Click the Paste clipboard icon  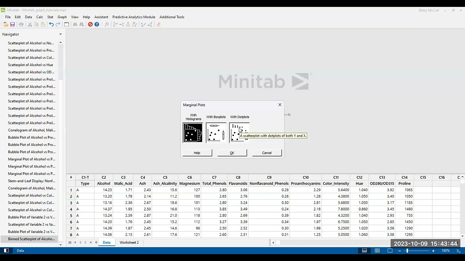pos(43,24)
